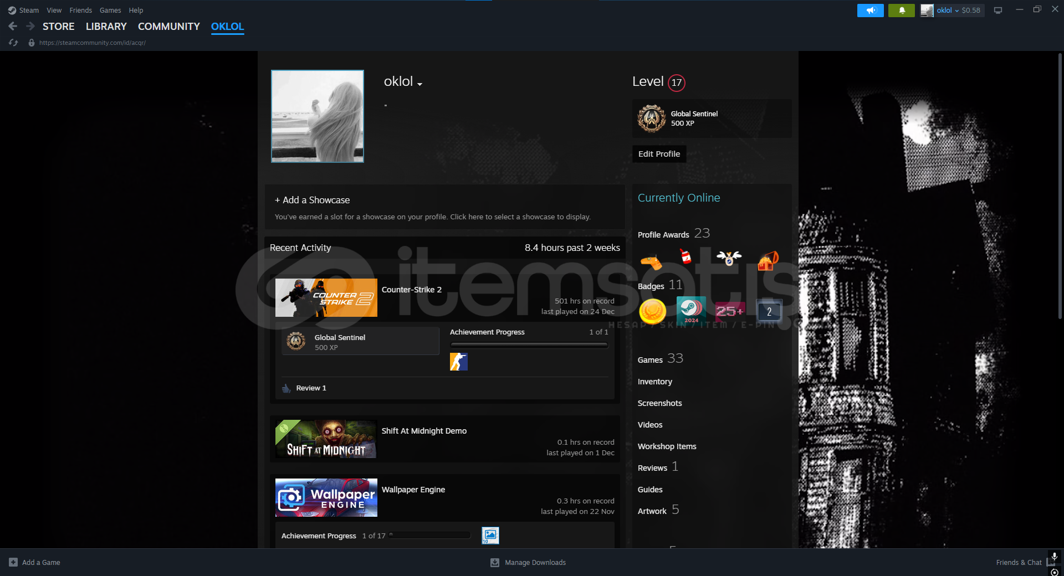Click the back navigation arrow

[13, 26]
